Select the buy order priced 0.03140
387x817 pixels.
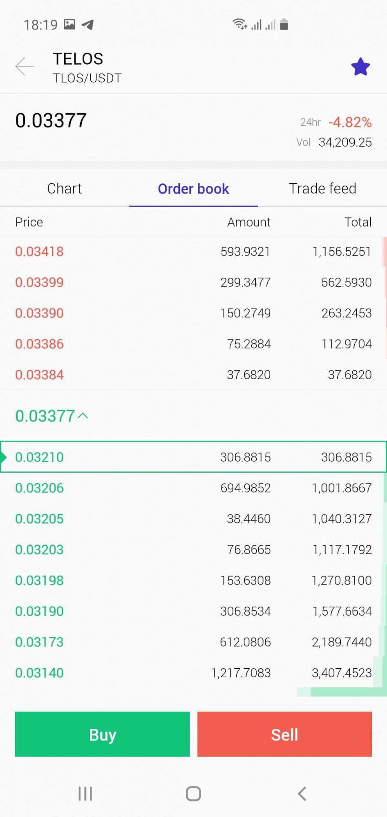pos(193,673)
